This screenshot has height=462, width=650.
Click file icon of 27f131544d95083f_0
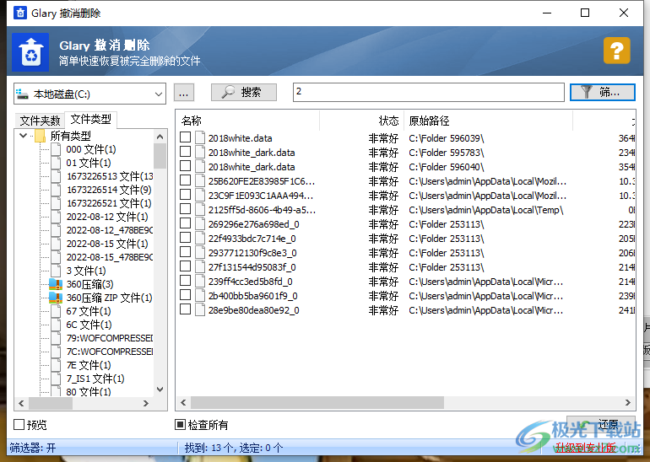coord(200,267)
